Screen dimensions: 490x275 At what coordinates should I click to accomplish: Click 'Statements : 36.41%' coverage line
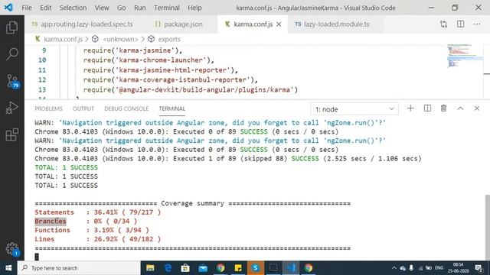point(97,212)
